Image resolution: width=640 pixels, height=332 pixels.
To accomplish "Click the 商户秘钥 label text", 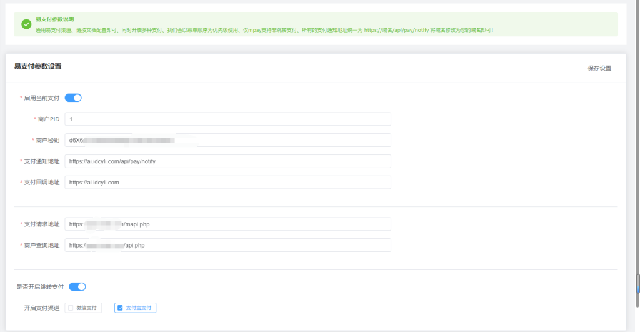I will (x=47, y=140).
